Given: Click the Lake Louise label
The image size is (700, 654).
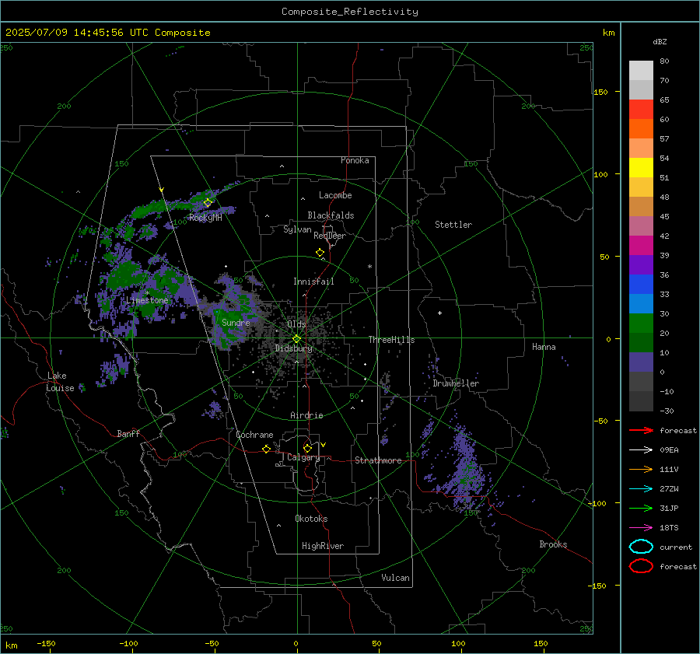Looking at the screenshot, I should click(60, 382).
